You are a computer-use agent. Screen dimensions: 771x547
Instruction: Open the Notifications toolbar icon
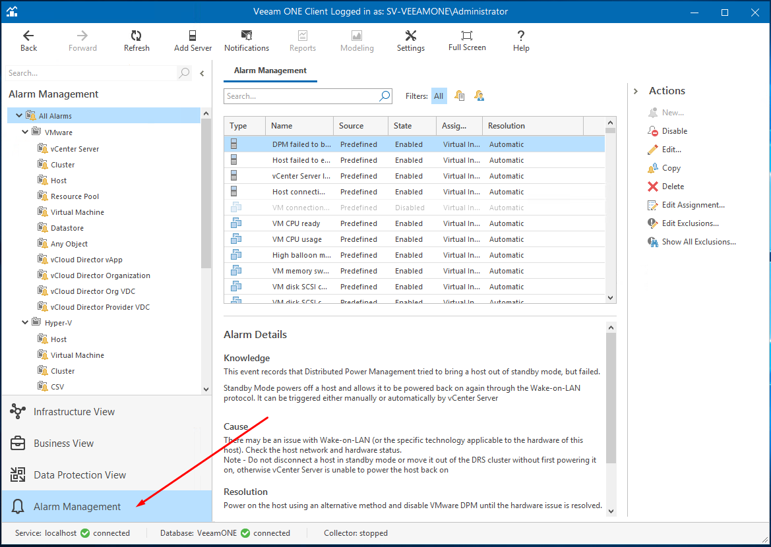tap(247, 36)
